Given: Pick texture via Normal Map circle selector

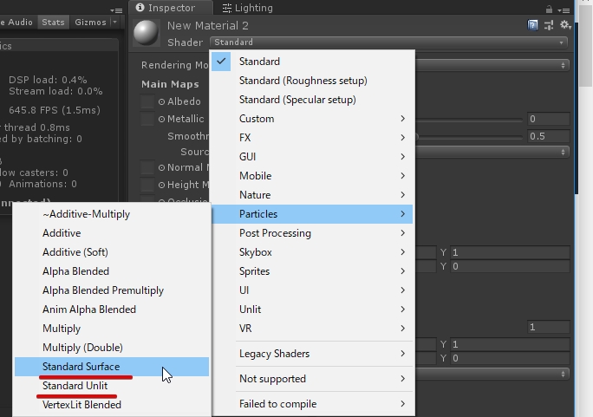Looking at the screenshot, I should [162, 167].
